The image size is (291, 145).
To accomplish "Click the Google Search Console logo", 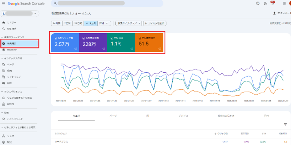I will click(26, 4).
